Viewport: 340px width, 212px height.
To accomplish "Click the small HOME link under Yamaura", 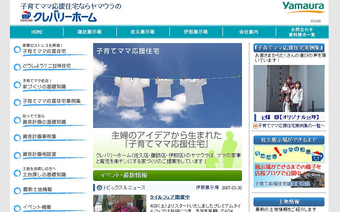I will point(316,21).
